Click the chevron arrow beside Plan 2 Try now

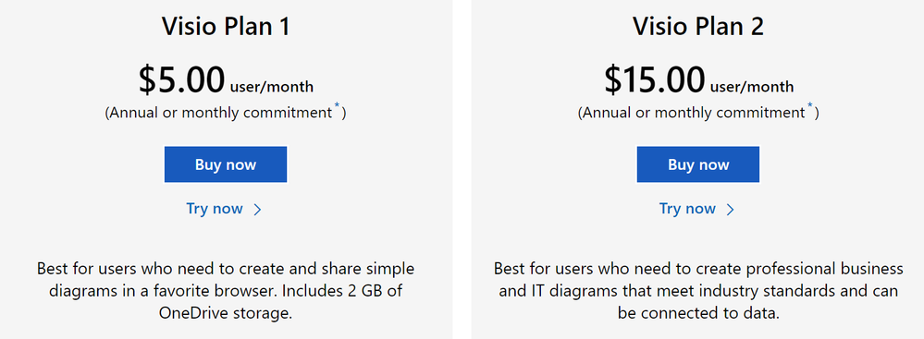[730, 210]
